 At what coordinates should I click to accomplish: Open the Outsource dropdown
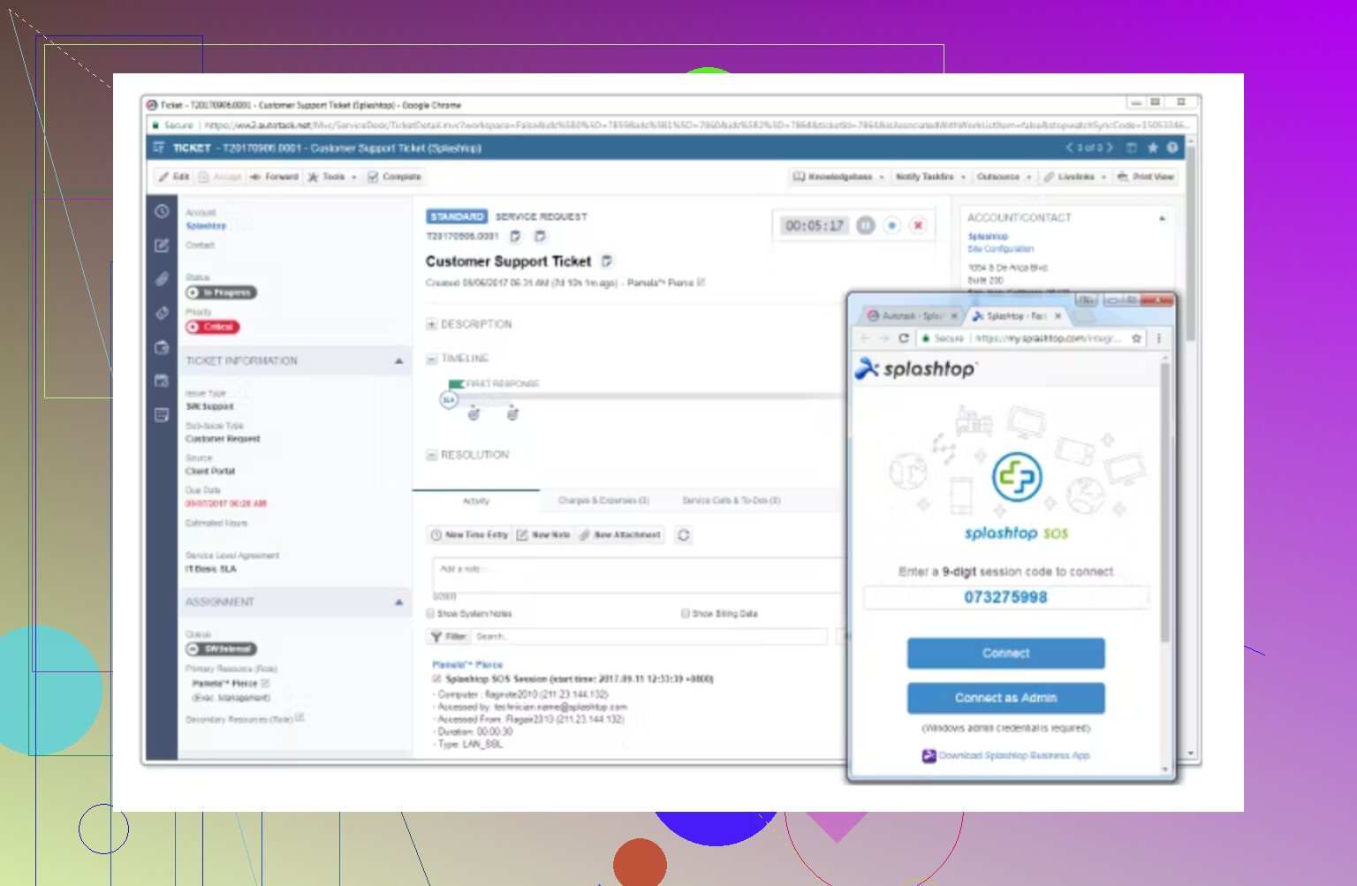1004,177
